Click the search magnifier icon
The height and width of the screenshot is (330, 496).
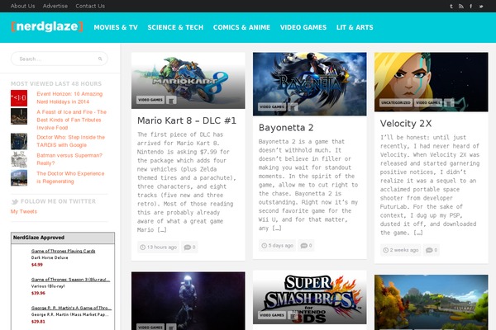pos(100,59)
